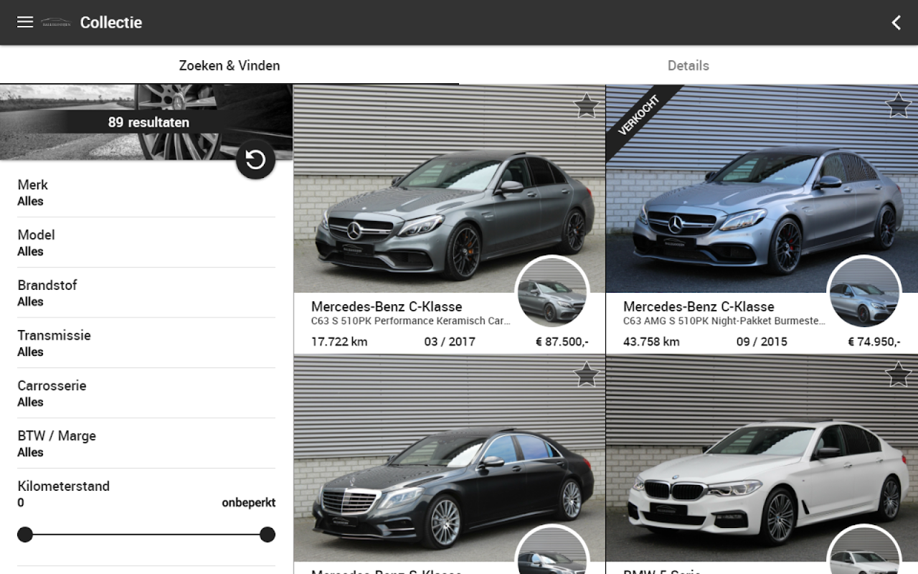918x574 pixels.
Task: Click the C63 S 510PK Performance description
Action: pyautogui.click(x=411, y=321)
